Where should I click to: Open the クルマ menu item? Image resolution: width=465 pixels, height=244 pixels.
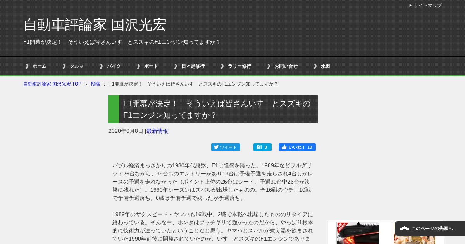pos(76,66)
